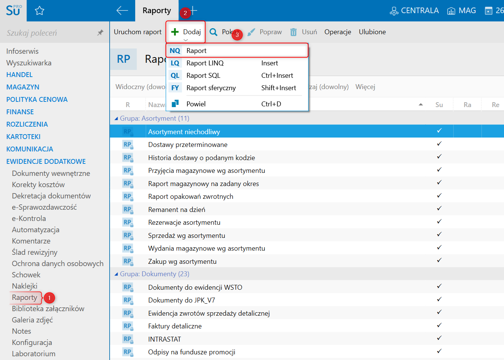Expand the Dodaj dropdown chevron
Viewport: 504px width, 360px height.
point(186,40)
